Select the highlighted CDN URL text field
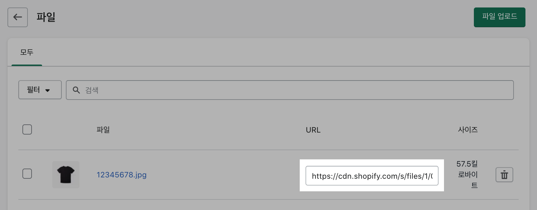Viewport: 537px width, 210px height. [372, 176]
